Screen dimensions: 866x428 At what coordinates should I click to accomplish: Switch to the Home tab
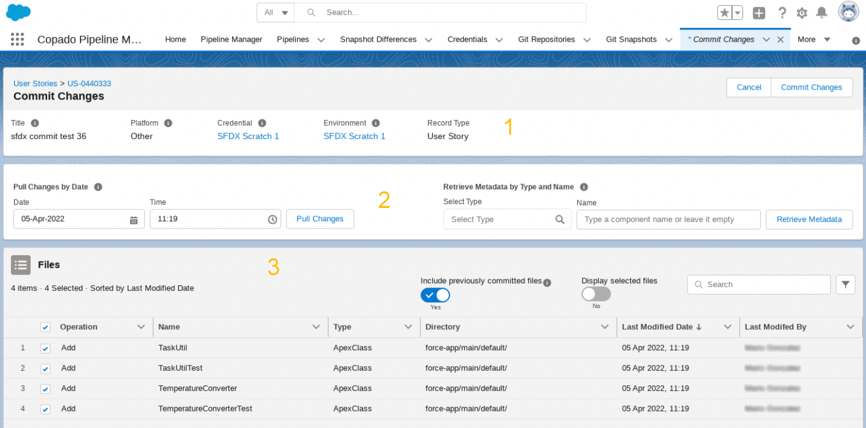[175, 40]
